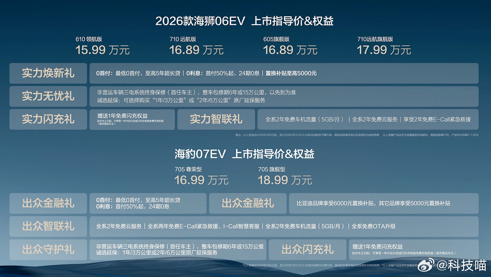
Task: Click the 三电系统终身保修 line in 出众守护礼
Action: 180,247
